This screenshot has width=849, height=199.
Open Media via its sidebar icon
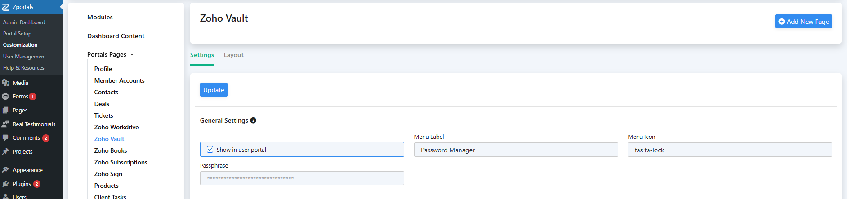click(x=5, y=83)
